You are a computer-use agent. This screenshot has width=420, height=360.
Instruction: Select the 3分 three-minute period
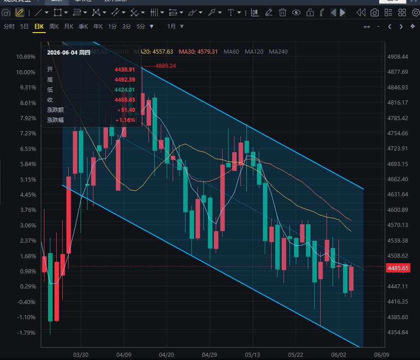pyautogui.click(x=127, y=27)
